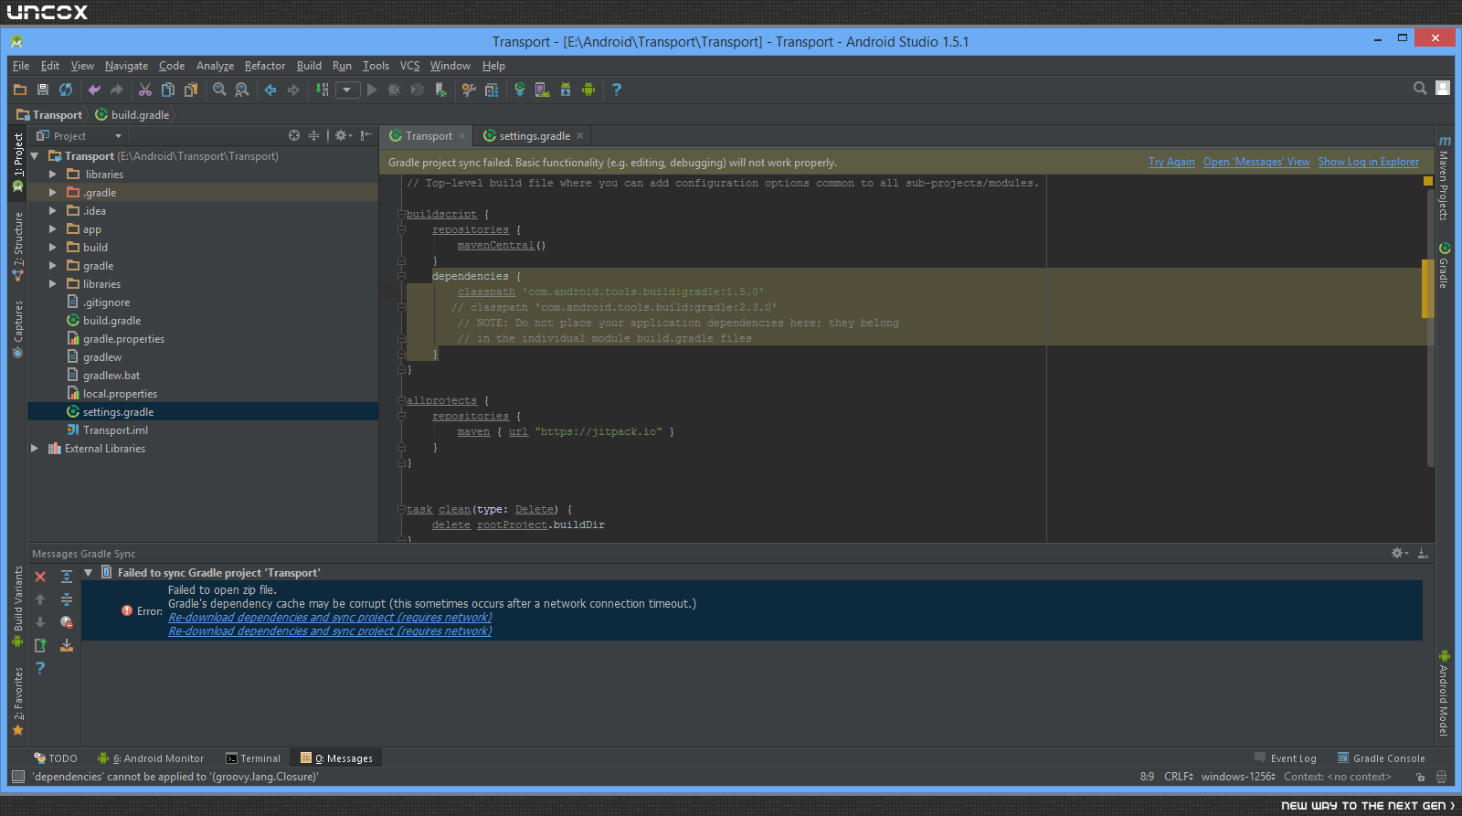Image resolution: width=1462 pixels, height=816 pixels.
Task: Open Replace icon in toolbar
Action: [x=242, y=90]
